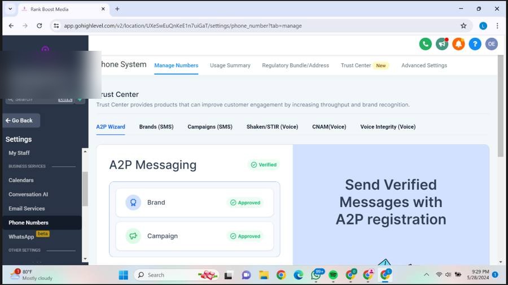The width and height of the screenshot is (508, 285).
Task: Select the CNAM(Voice) tab
Action: coord(329,127)
